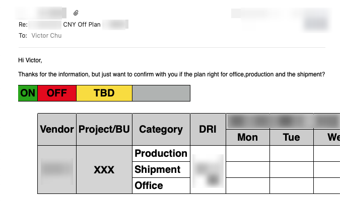This screenshot has width=340, height=203.
Task: Click the Project/BU column header
Action: (x=104, y=129)
